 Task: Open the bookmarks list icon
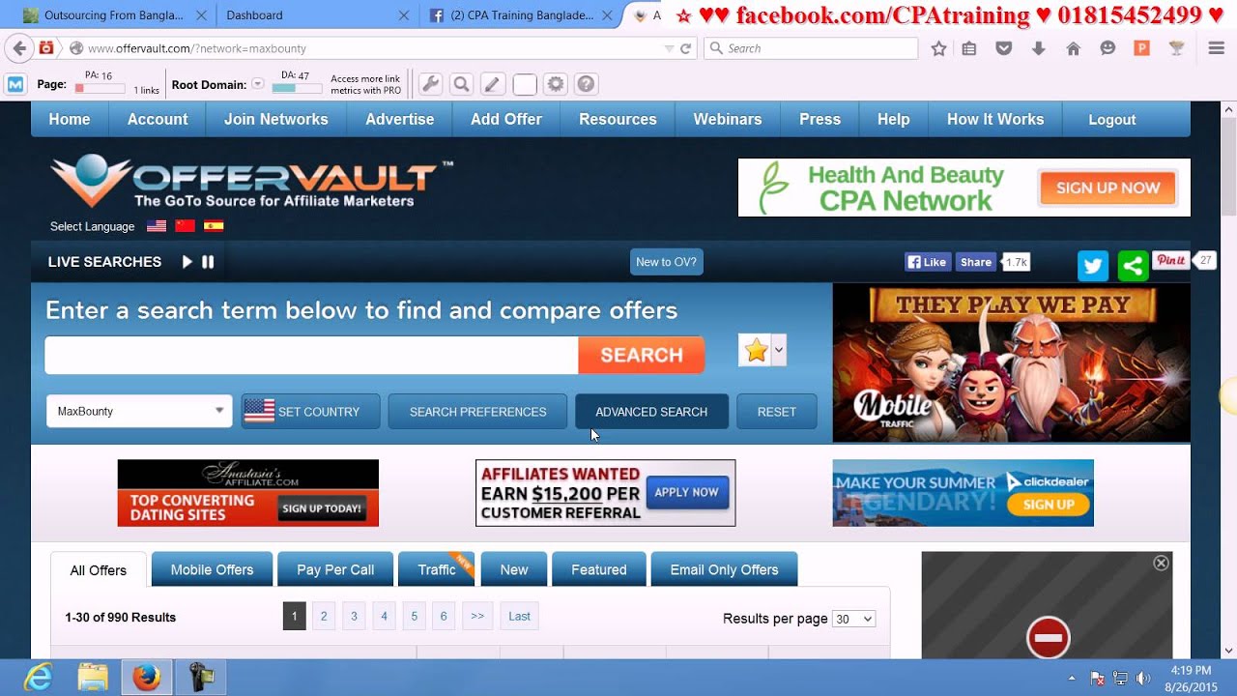coord(969,48)
